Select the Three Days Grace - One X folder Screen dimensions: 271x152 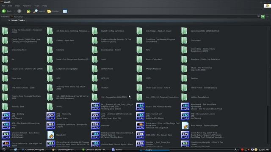139,88
